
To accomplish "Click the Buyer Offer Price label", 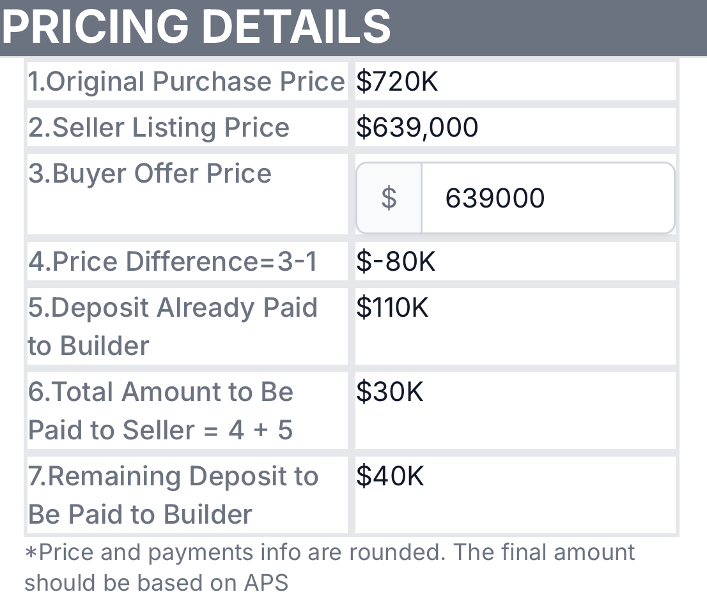I will [150, 174].
